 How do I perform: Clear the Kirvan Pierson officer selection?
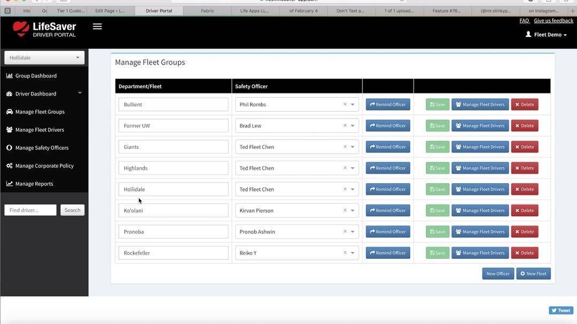(x=345, y=210)
